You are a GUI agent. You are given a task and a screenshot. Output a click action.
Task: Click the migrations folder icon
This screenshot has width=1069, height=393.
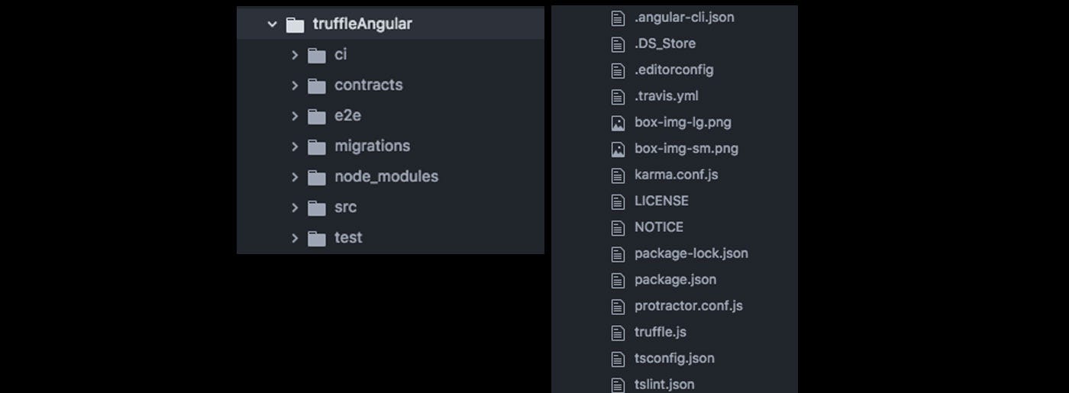click(x=317, y=147)
